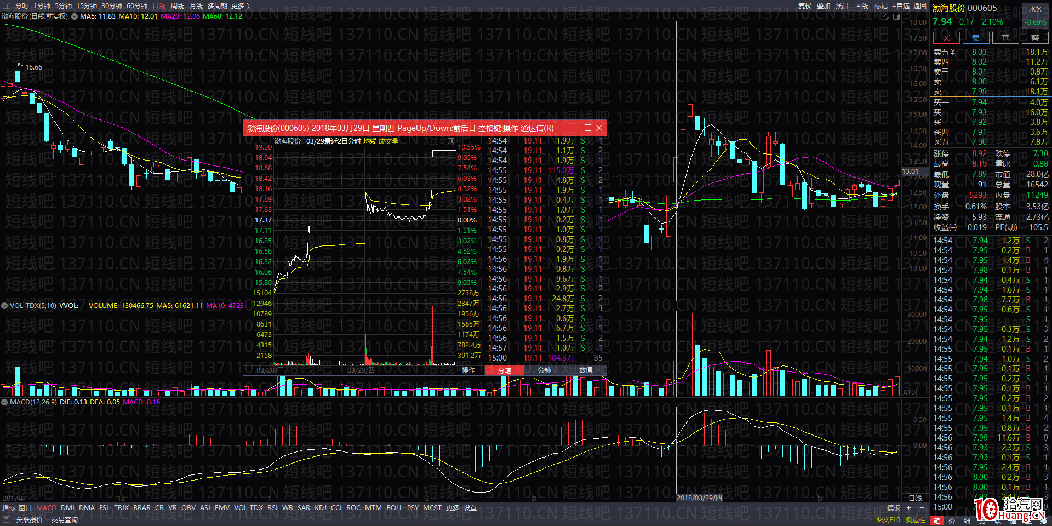
Task: Toggle the 侧边栏 sidebar
Action: (x=916, y=519)
